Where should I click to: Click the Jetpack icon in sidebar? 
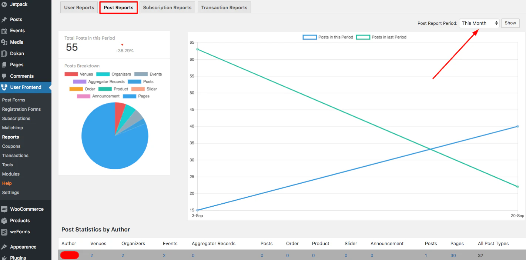tap(4, 4)
